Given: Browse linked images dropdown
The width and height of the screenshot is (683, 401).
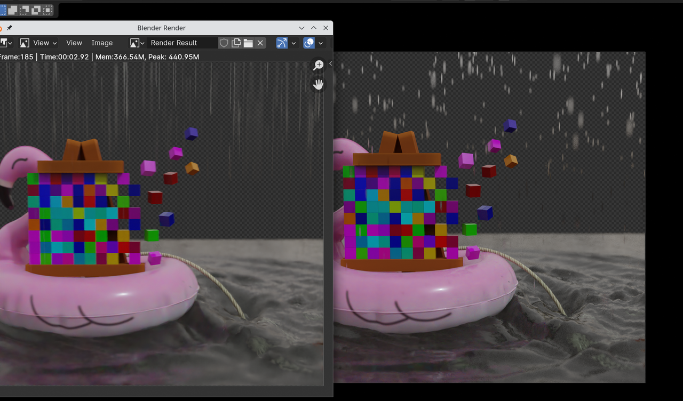Looking at the screenshot, I should [137, 43].
